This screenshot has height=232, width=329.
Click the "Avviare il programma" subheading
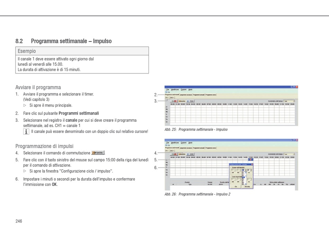point(38,87)
